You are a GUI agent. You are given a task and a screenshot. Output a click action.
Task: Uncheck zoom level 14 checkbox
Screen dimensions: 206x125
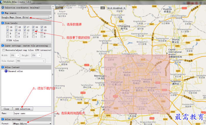pos(8,30)
